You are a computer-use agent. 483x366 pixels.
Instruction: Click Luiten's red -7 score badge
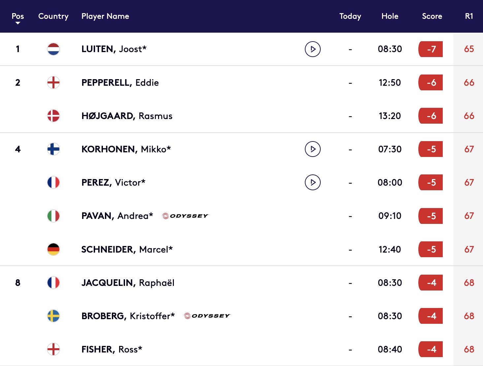pos(431,49)
